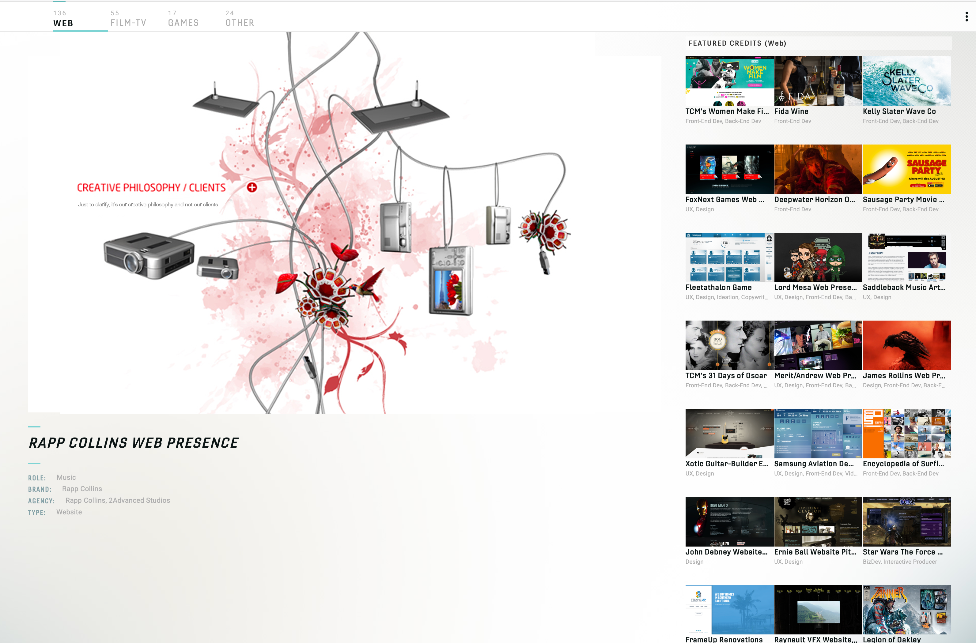Image resolution: width=976 pixels, height=643 pixels.
Task: Click the Saddleback Music Art title link
Action: pos(904,288)
